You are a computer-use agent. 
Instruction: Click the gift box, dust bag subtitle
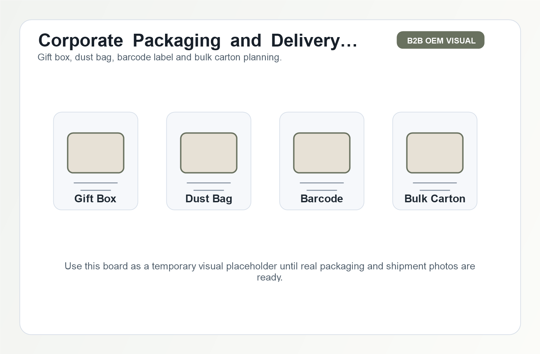[160, 57]
